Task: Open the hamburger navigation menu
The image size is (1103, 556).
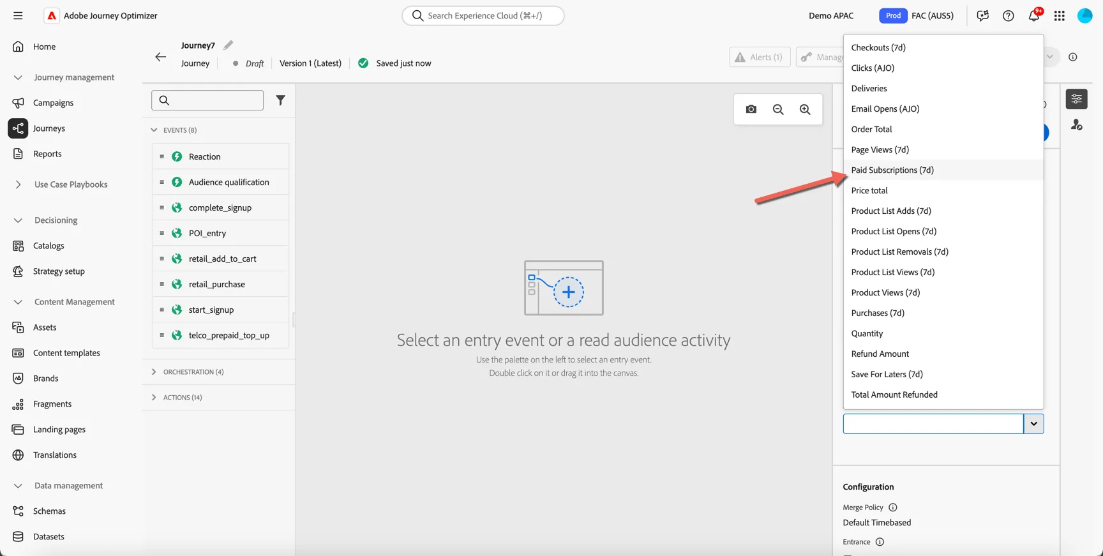Action: click(x=18, y=15)
